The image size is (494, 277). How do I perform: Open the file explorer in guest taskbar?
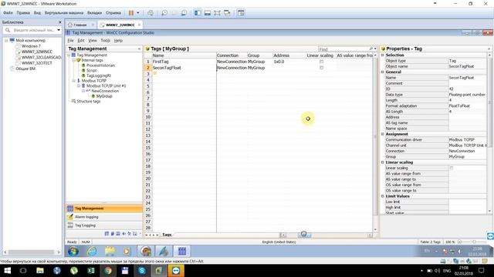pos(110,252)
